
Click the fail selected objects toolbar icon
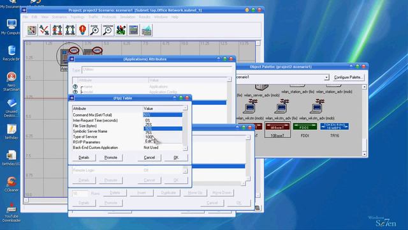click(x=57, y=30)
